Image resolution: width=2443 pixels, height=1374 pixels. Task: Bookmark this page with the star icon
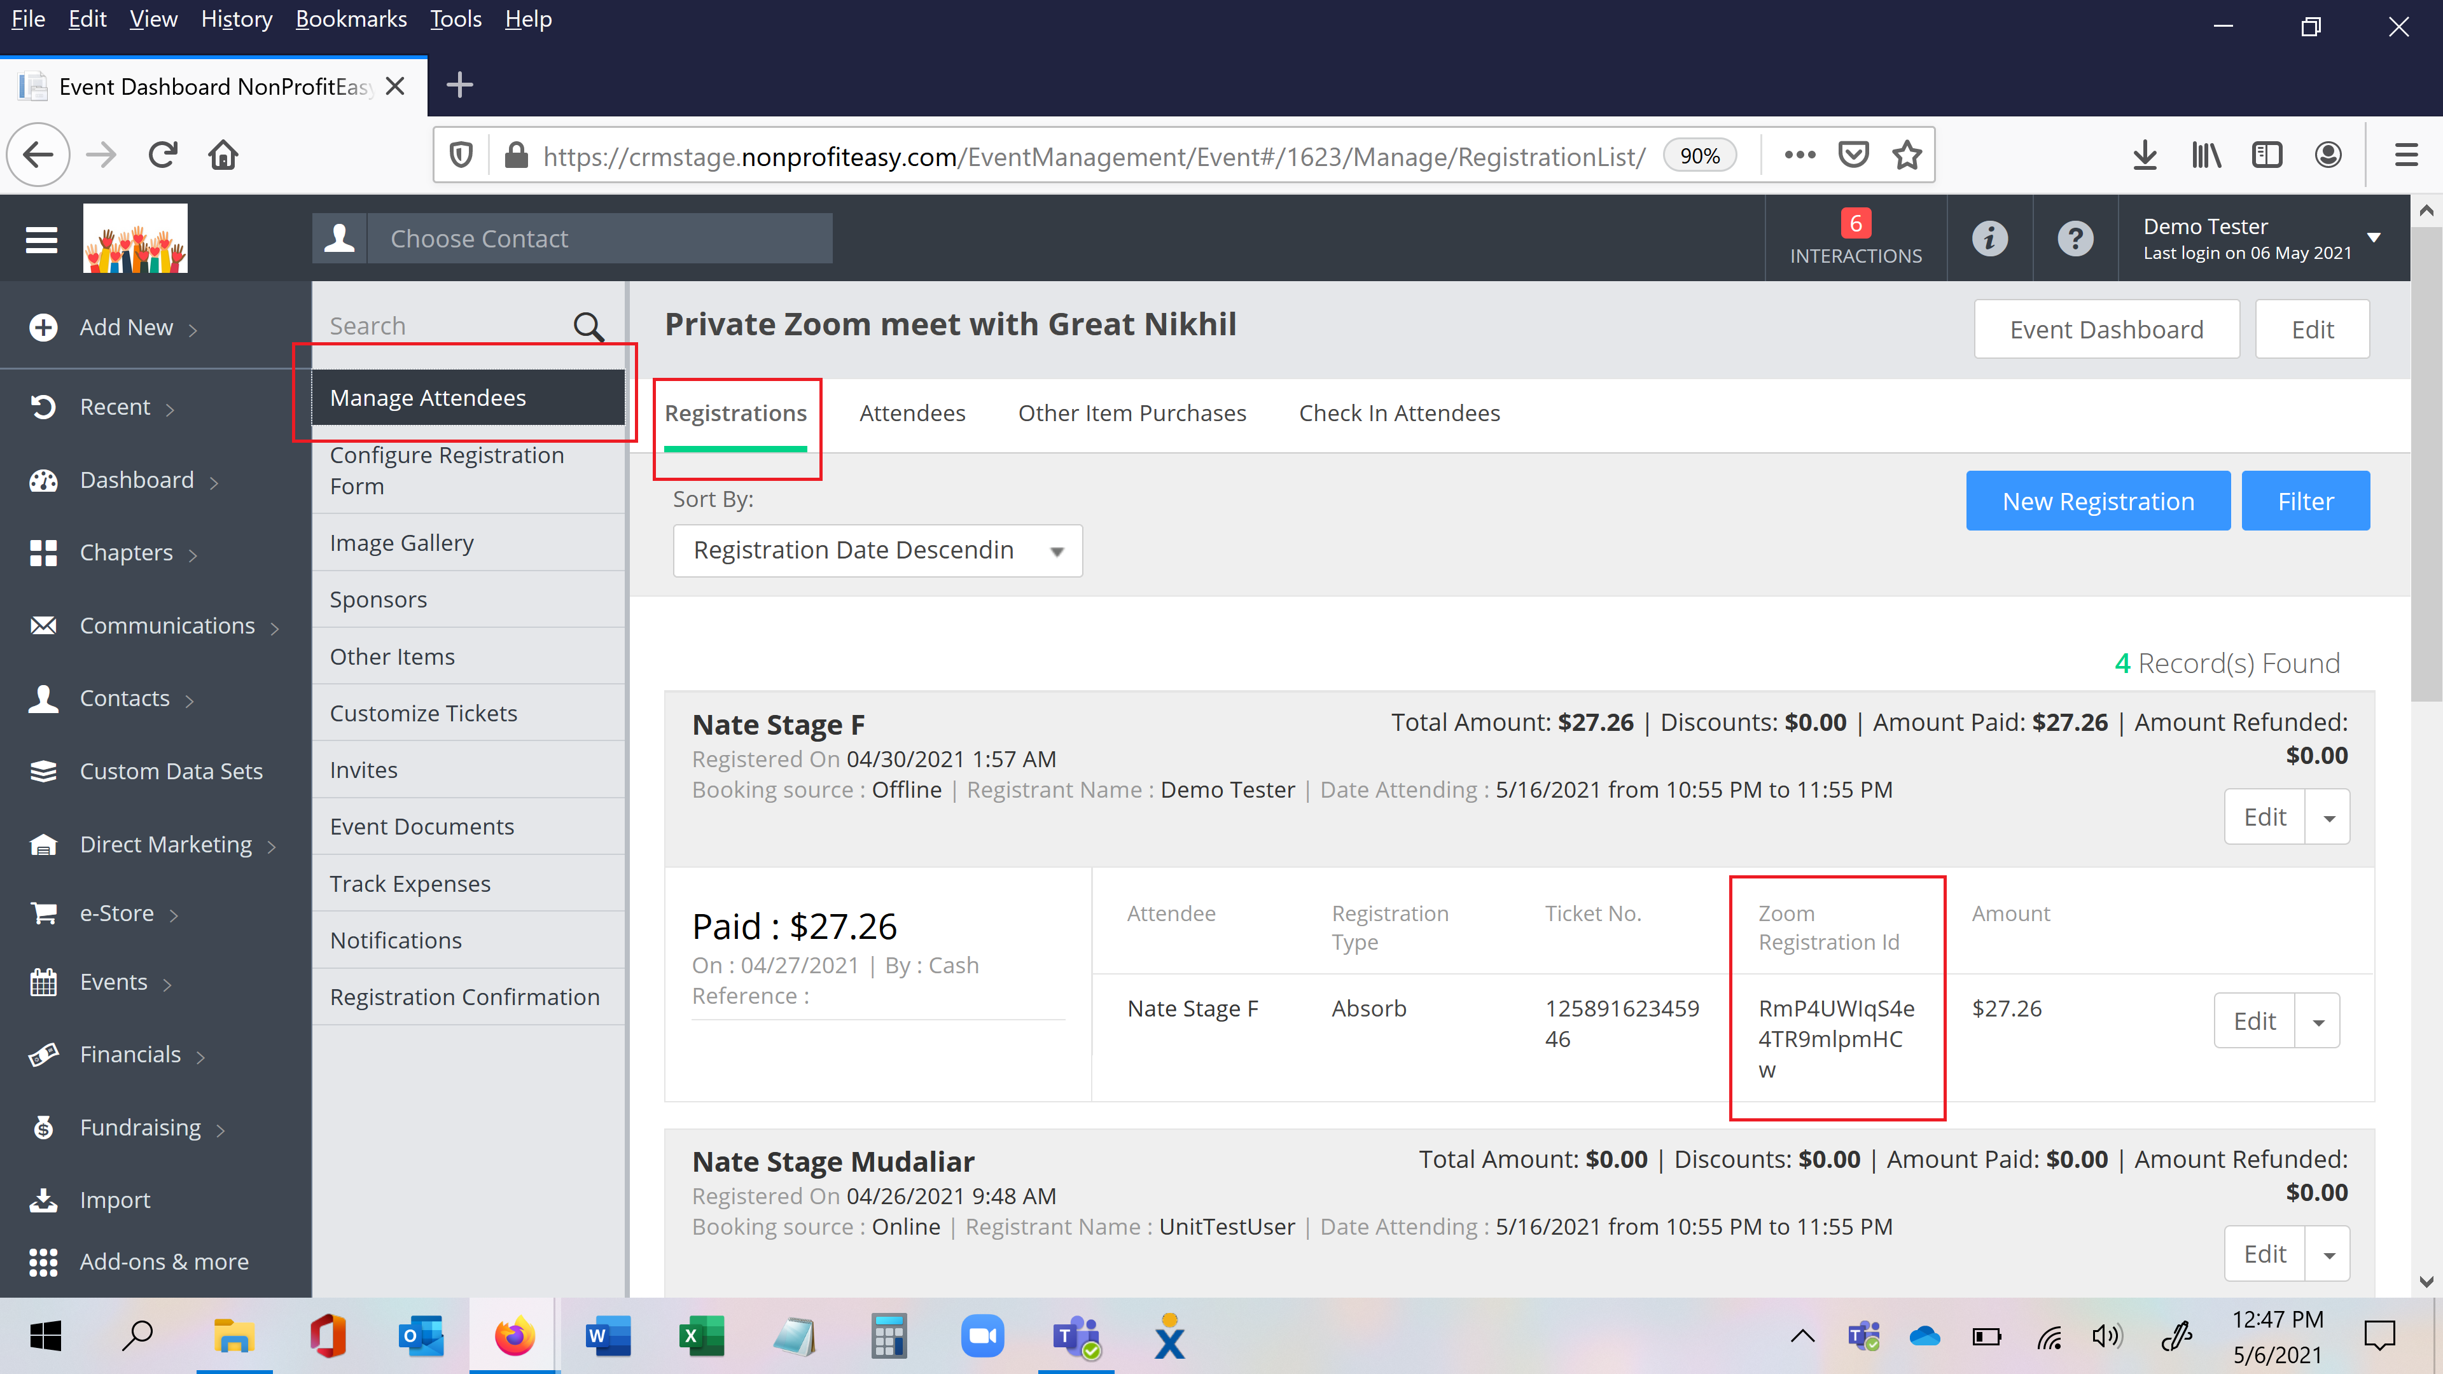(x=1907, y=155)
